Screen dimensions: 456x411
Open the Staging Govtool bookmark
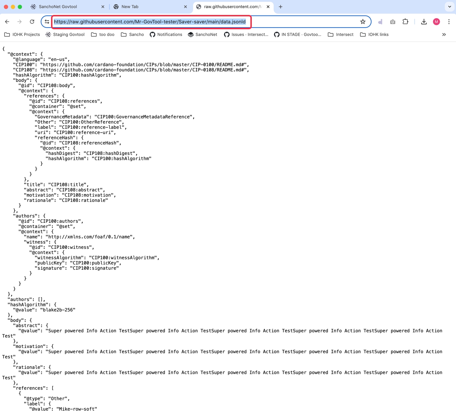pyautogui.click(x=65, y=34)
